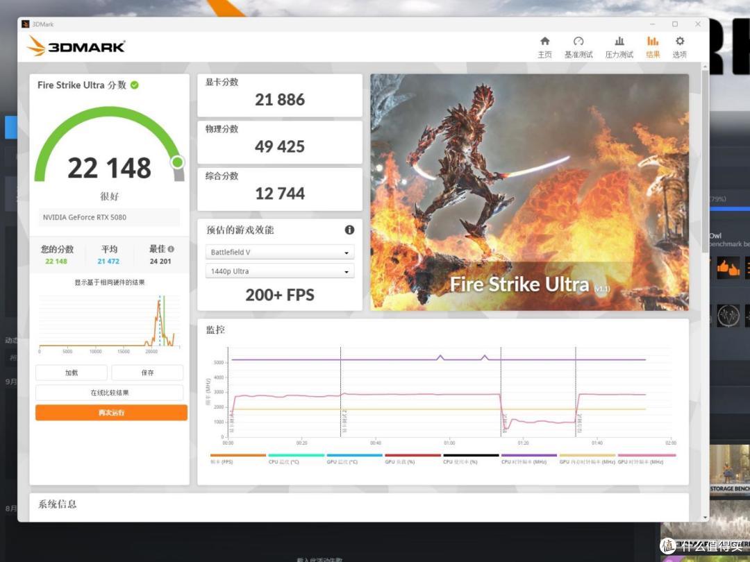Click the 21 886 graphics score
This screenshot has height=562, width=750.
280,100
